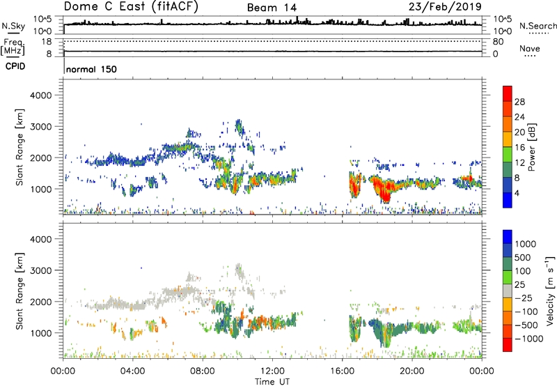Viewport: 557px width, 386px height.
Task: Click the gray velocity echo band near 03:00
Action: (115, 305)
